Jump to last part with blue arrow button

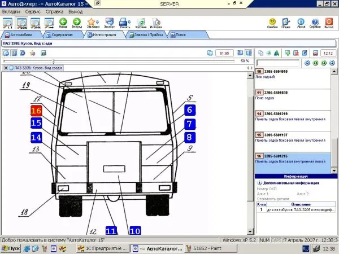click(332, 63)
